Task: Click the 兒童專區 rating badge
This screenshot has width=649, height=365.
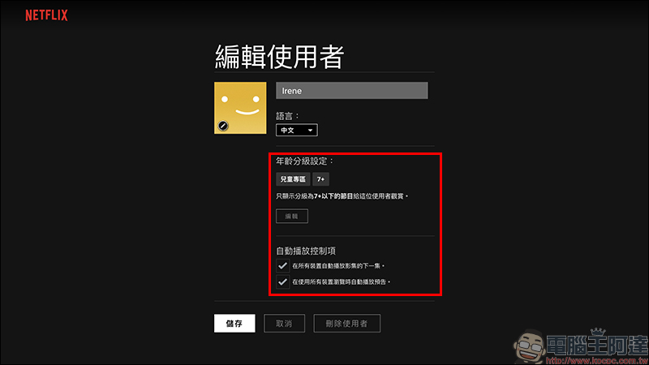Action: pos(293,179)
